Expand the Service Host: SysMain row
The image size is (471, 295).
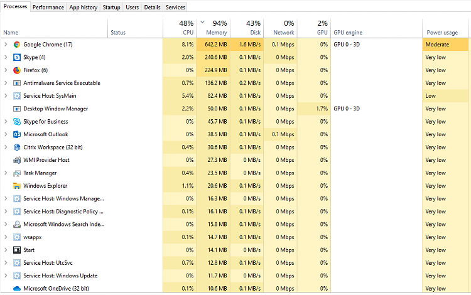click(x=6, y=96)
